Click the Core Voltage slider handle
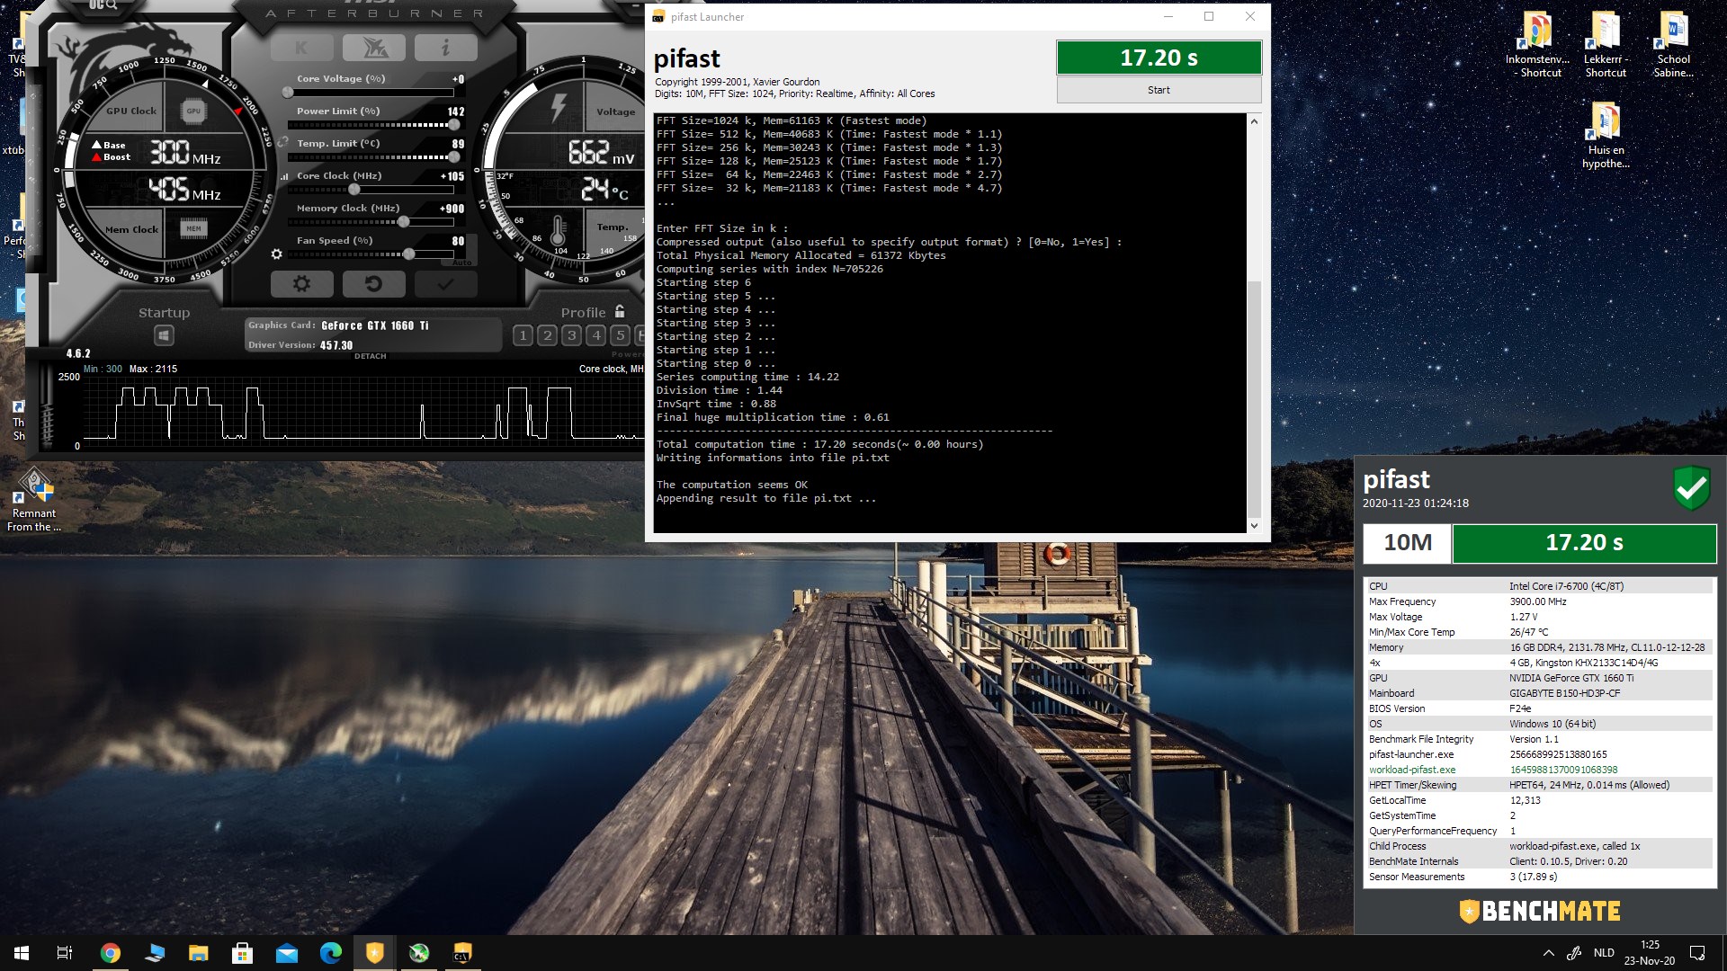The image size is (1727, 971). pos(288,93)
